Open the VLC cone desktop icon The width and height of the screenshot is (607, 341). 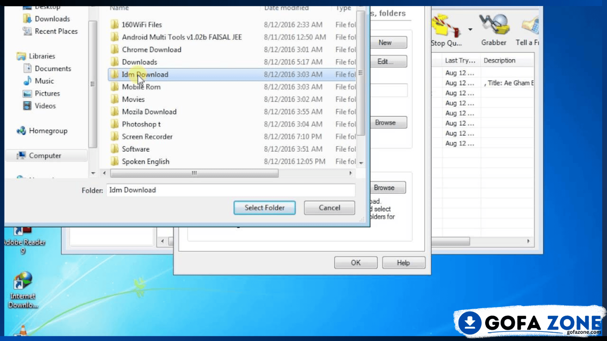coord(23,330)
